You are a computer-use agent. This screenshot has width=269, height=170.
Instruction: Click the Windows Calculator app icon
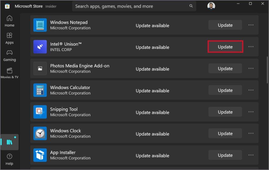click(x=40, y=90)
